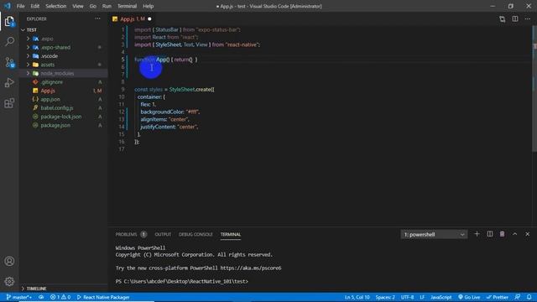The image size is (537, 302).
Task: Open editor more actions ellipsis
Action: tap(528, 19)
